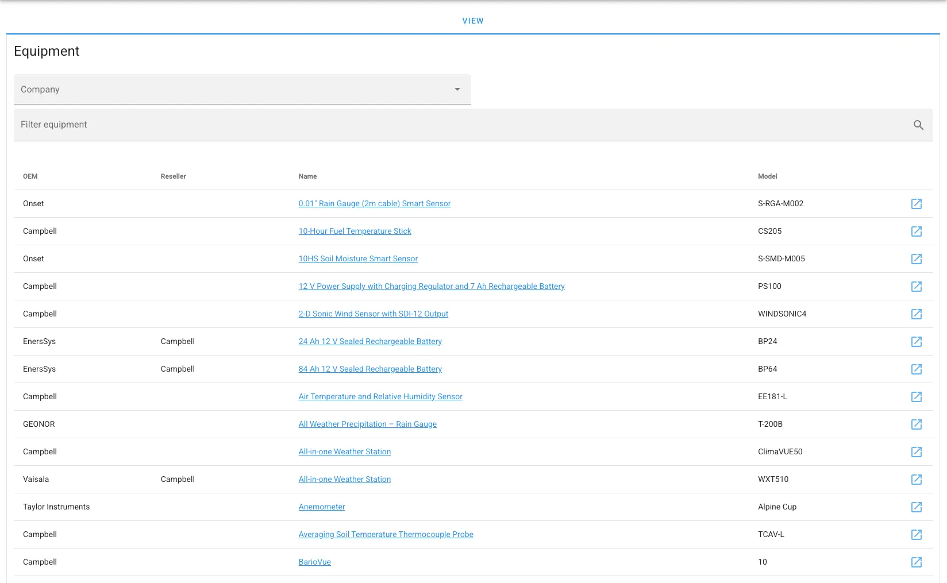Switch to the VIEW tab

point(473,21)
